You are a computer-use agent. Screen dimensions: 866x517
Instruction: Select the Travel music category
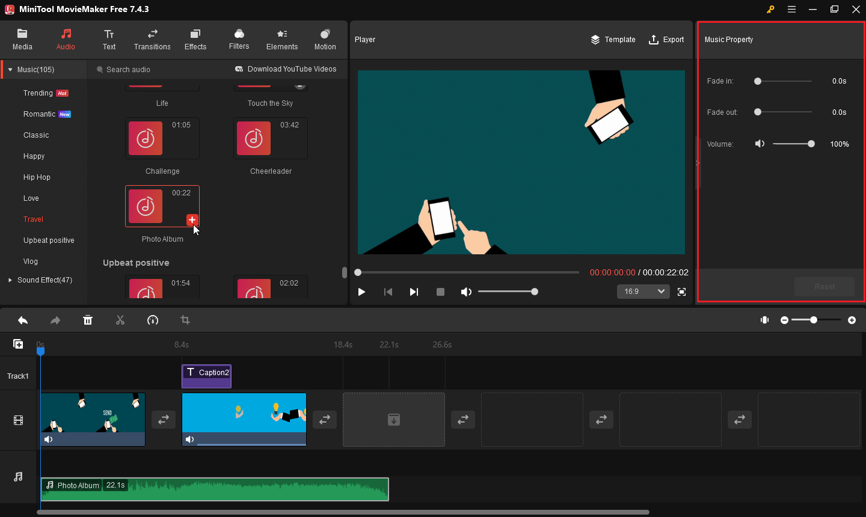click(x=33, y=219)
